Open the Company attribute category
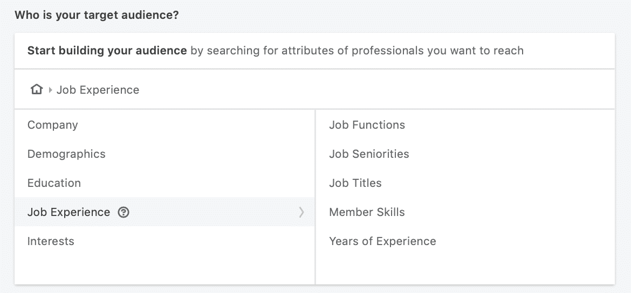631x293 pixels. [x=164, y=125]
